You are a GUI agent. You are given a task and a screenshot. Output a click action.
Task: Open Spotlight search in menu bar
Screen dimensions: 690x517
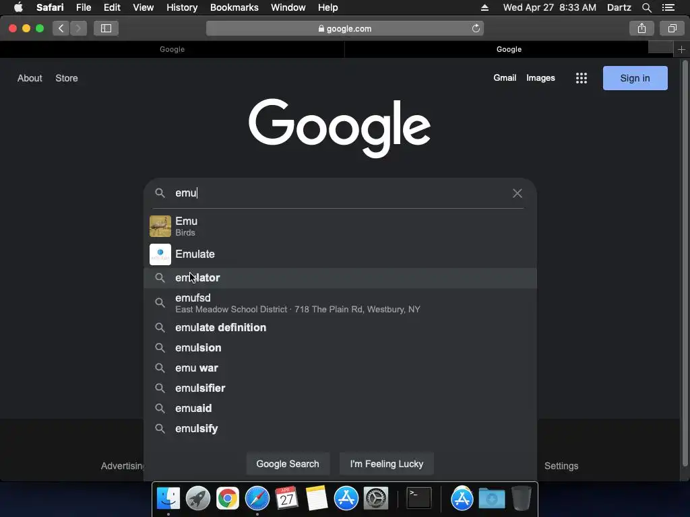click(646, 7)
